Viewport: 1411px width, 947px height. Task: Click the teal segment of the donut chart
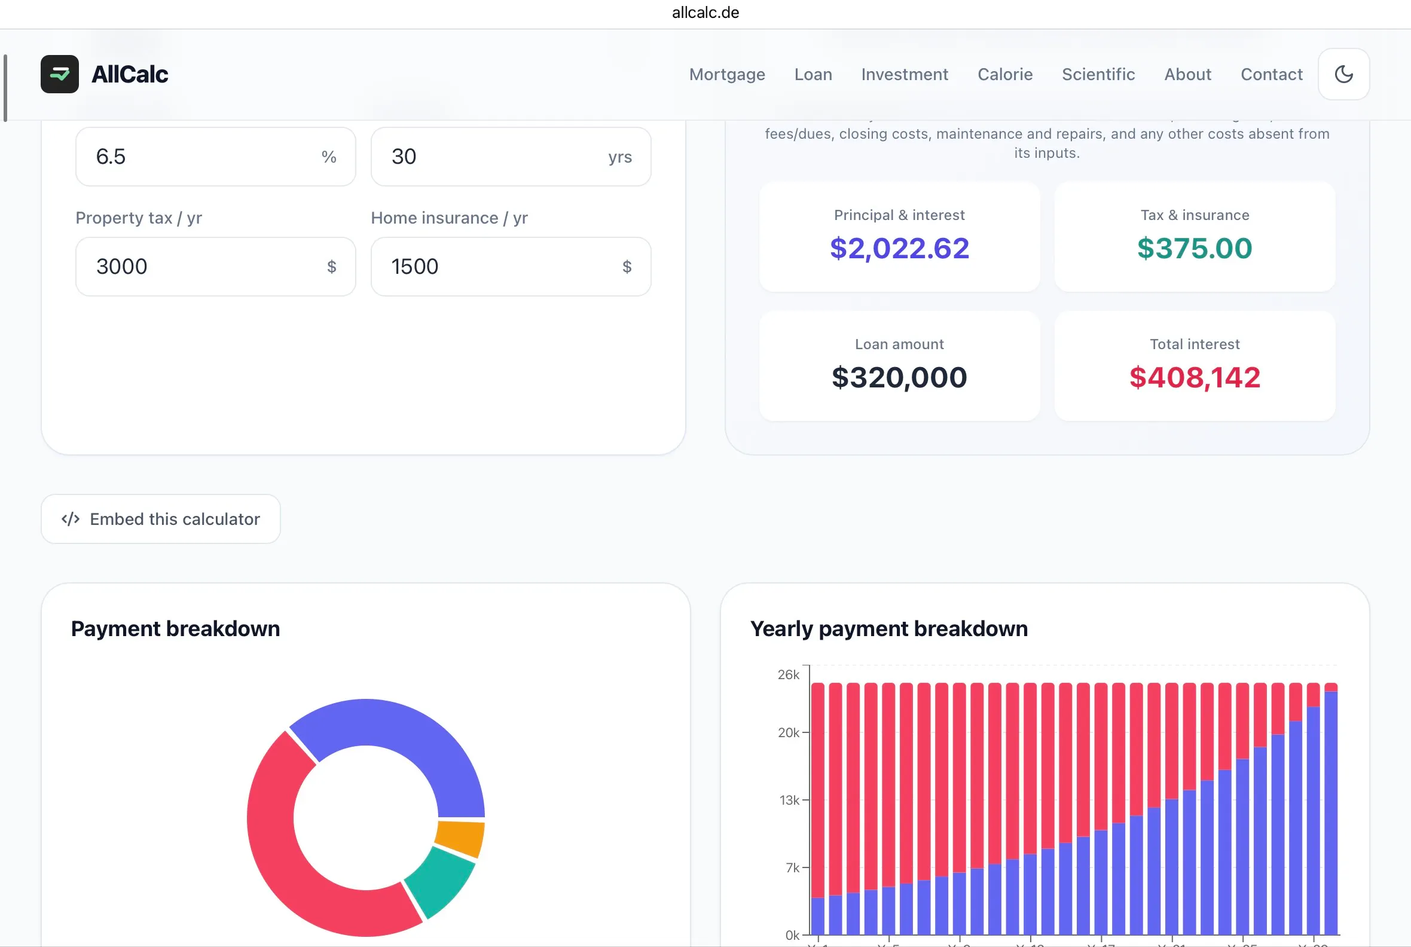pyautogui.click(x=443, y=881)
